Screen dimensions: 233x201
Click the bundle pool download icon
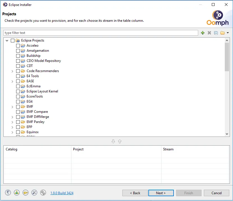point(17,193)
